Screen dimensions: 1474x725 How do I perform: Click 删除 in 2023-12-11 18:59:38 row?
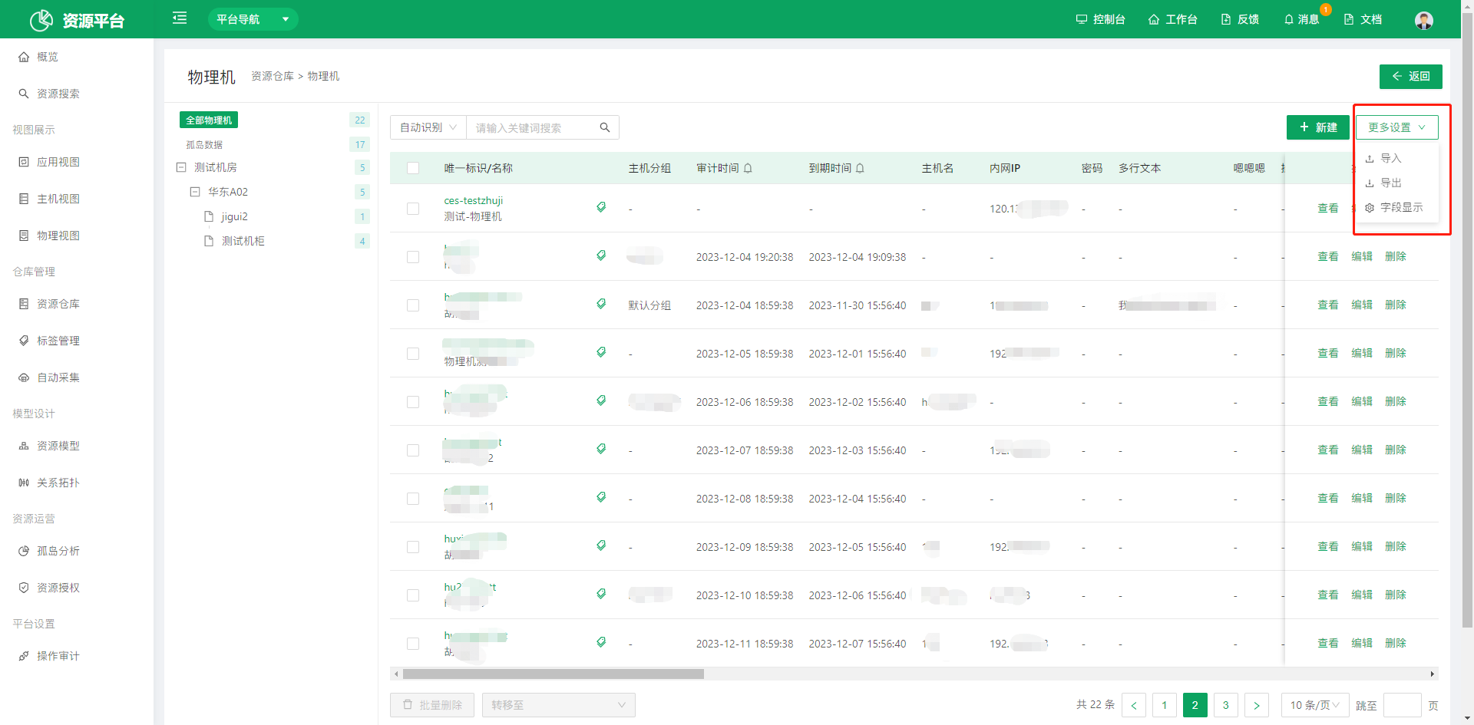[1396, 643]
